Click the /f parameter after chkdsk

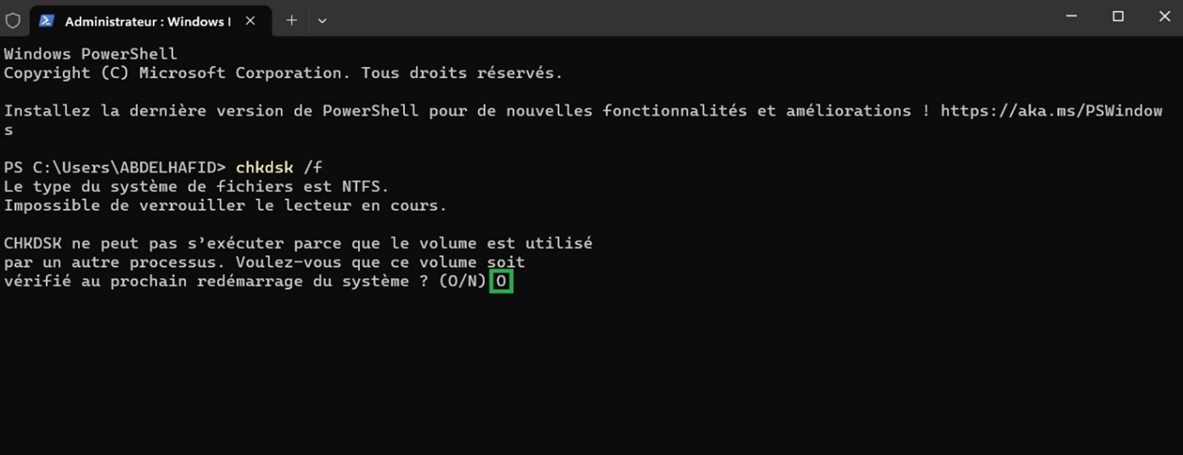[x=313, y=168]
